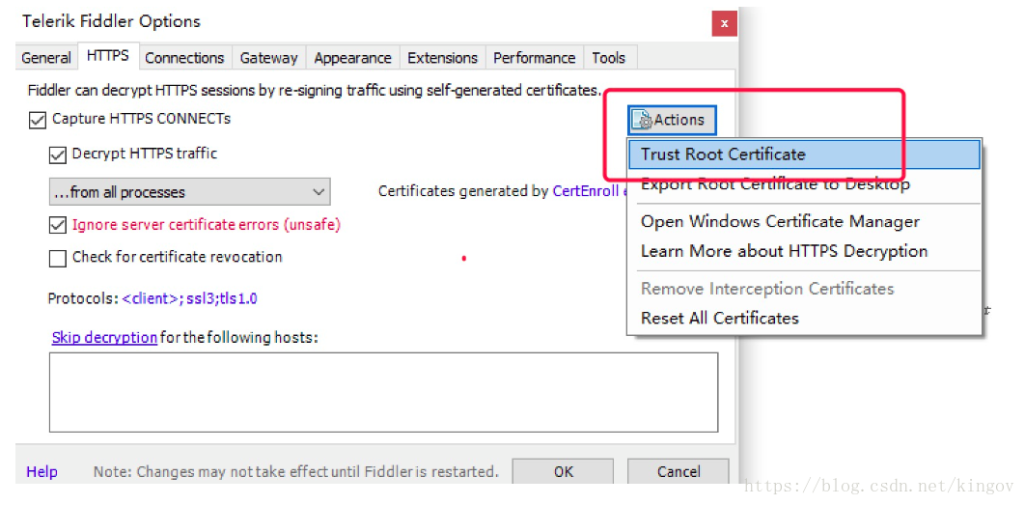The height and width of the screenshot is (505, 1025).
Task: Toggle Decrypt HTTPS traffic checkbox
Action: (x=58, y=155)
